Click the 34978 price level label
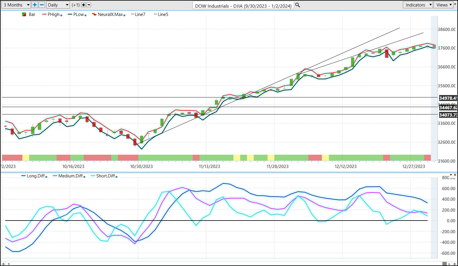This screenshot has height=266, width=458. [448, 98]
